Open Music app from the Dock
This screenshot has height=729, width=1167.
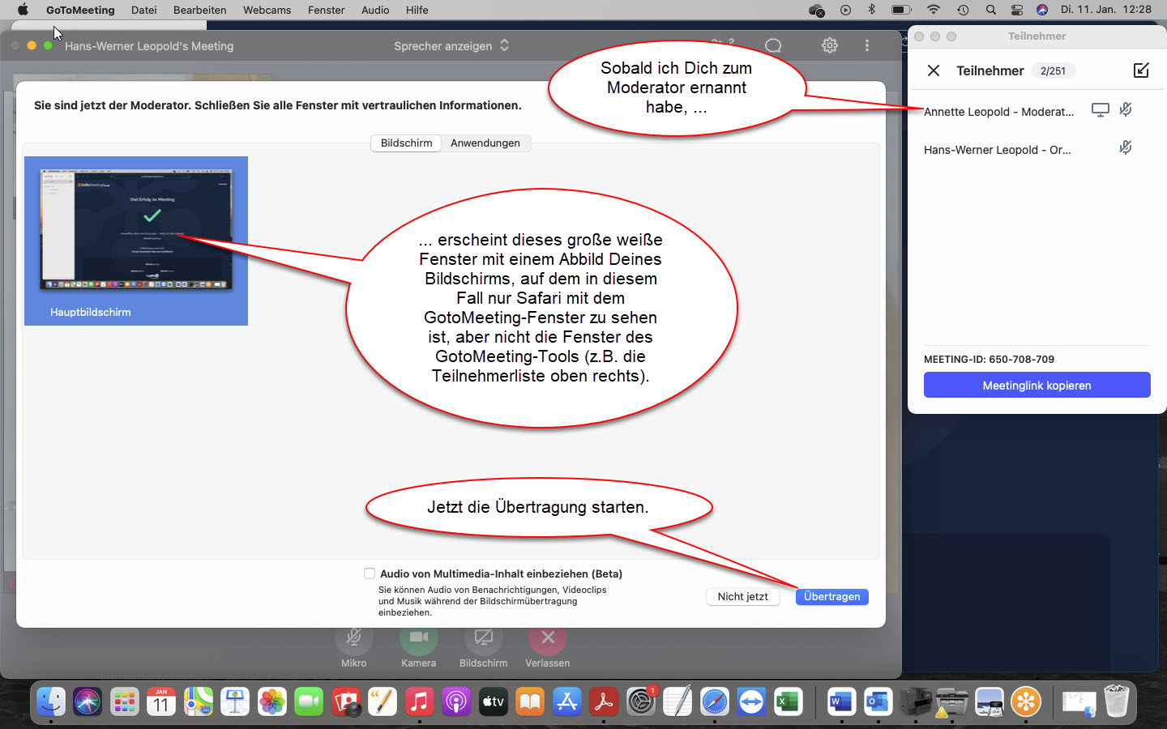tap(419, 701)
